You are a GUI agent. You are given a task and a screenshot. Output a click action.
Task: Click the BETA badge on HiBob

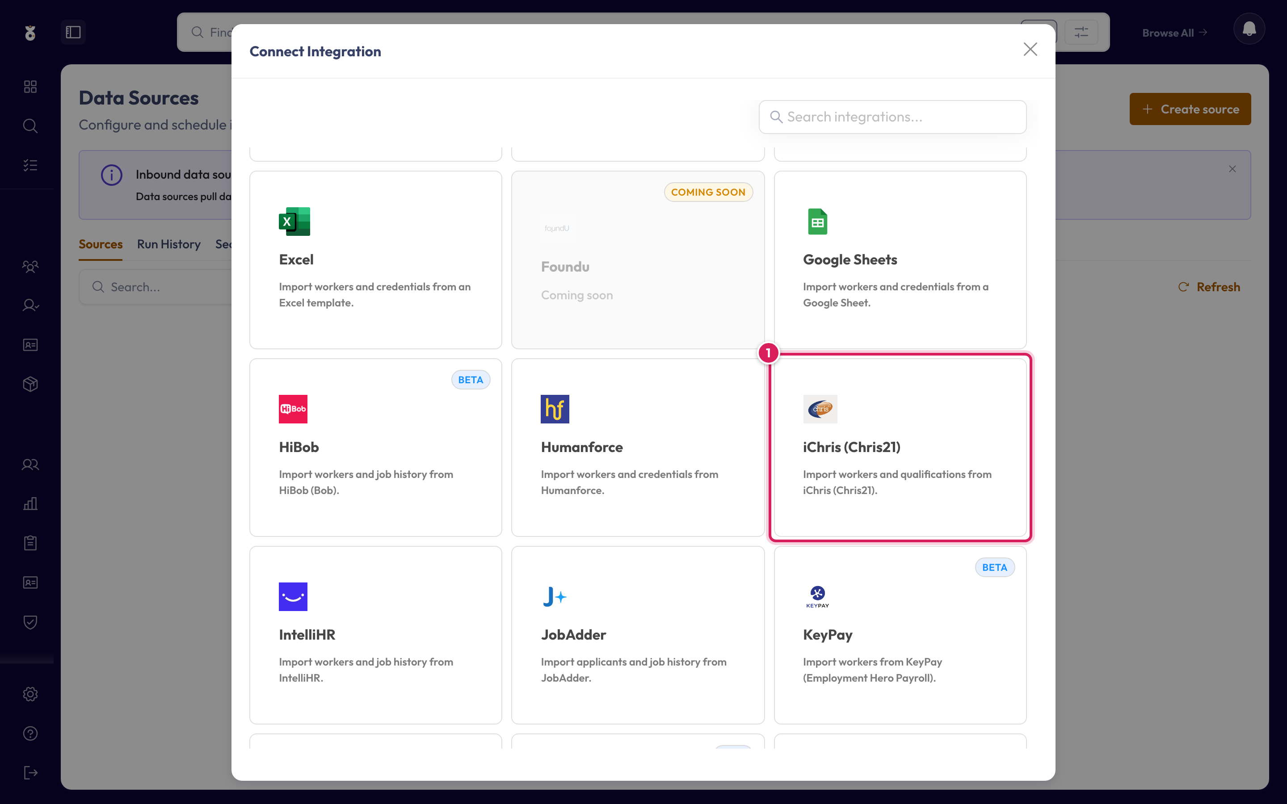point(471,380)
